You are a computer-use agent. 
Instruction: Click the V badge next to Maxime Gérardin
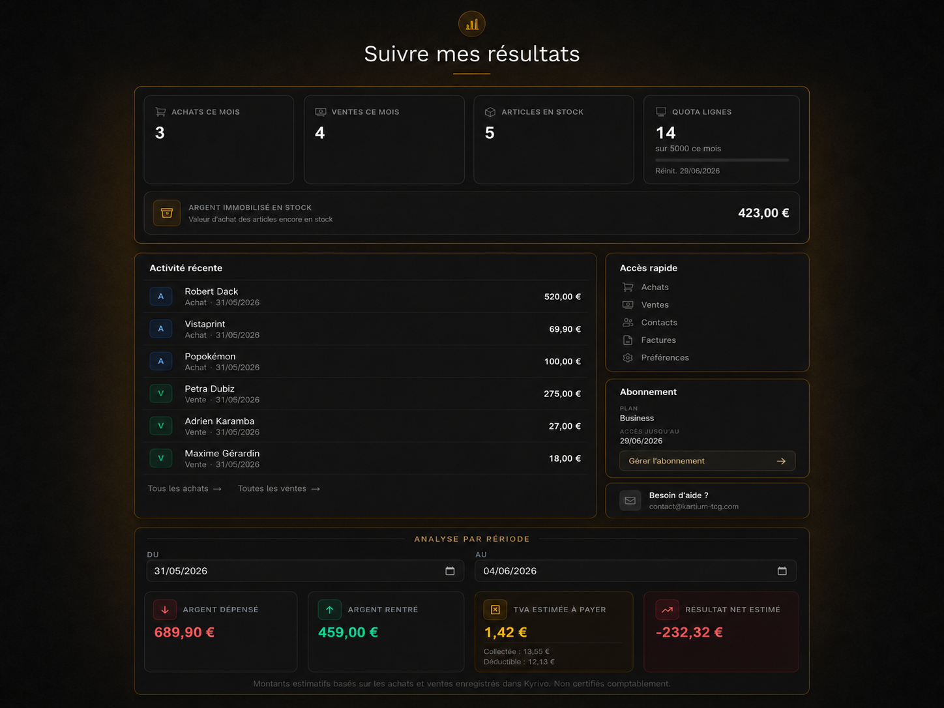161,458
